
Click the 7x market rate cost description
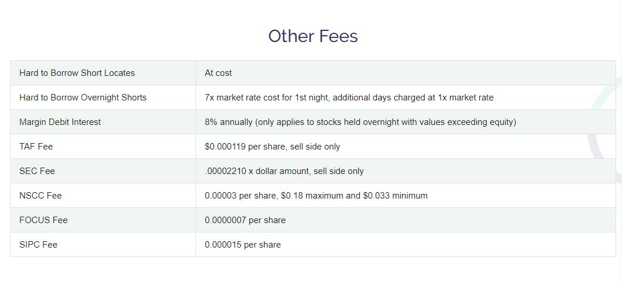coord(349,98)
